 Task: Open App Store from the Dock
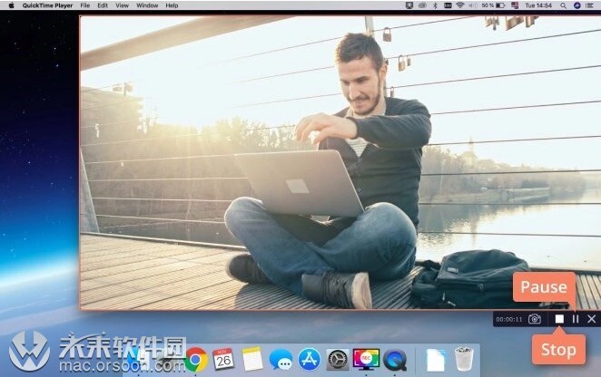point(309,359)
